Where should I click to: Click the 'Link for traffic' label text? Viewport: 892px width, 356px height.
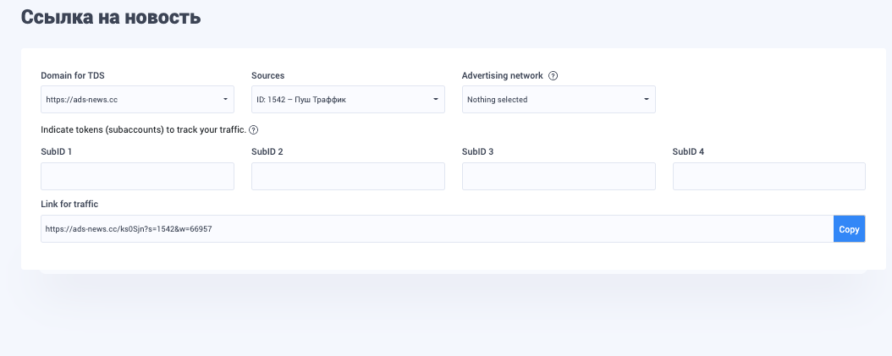(x=70, y=205)
